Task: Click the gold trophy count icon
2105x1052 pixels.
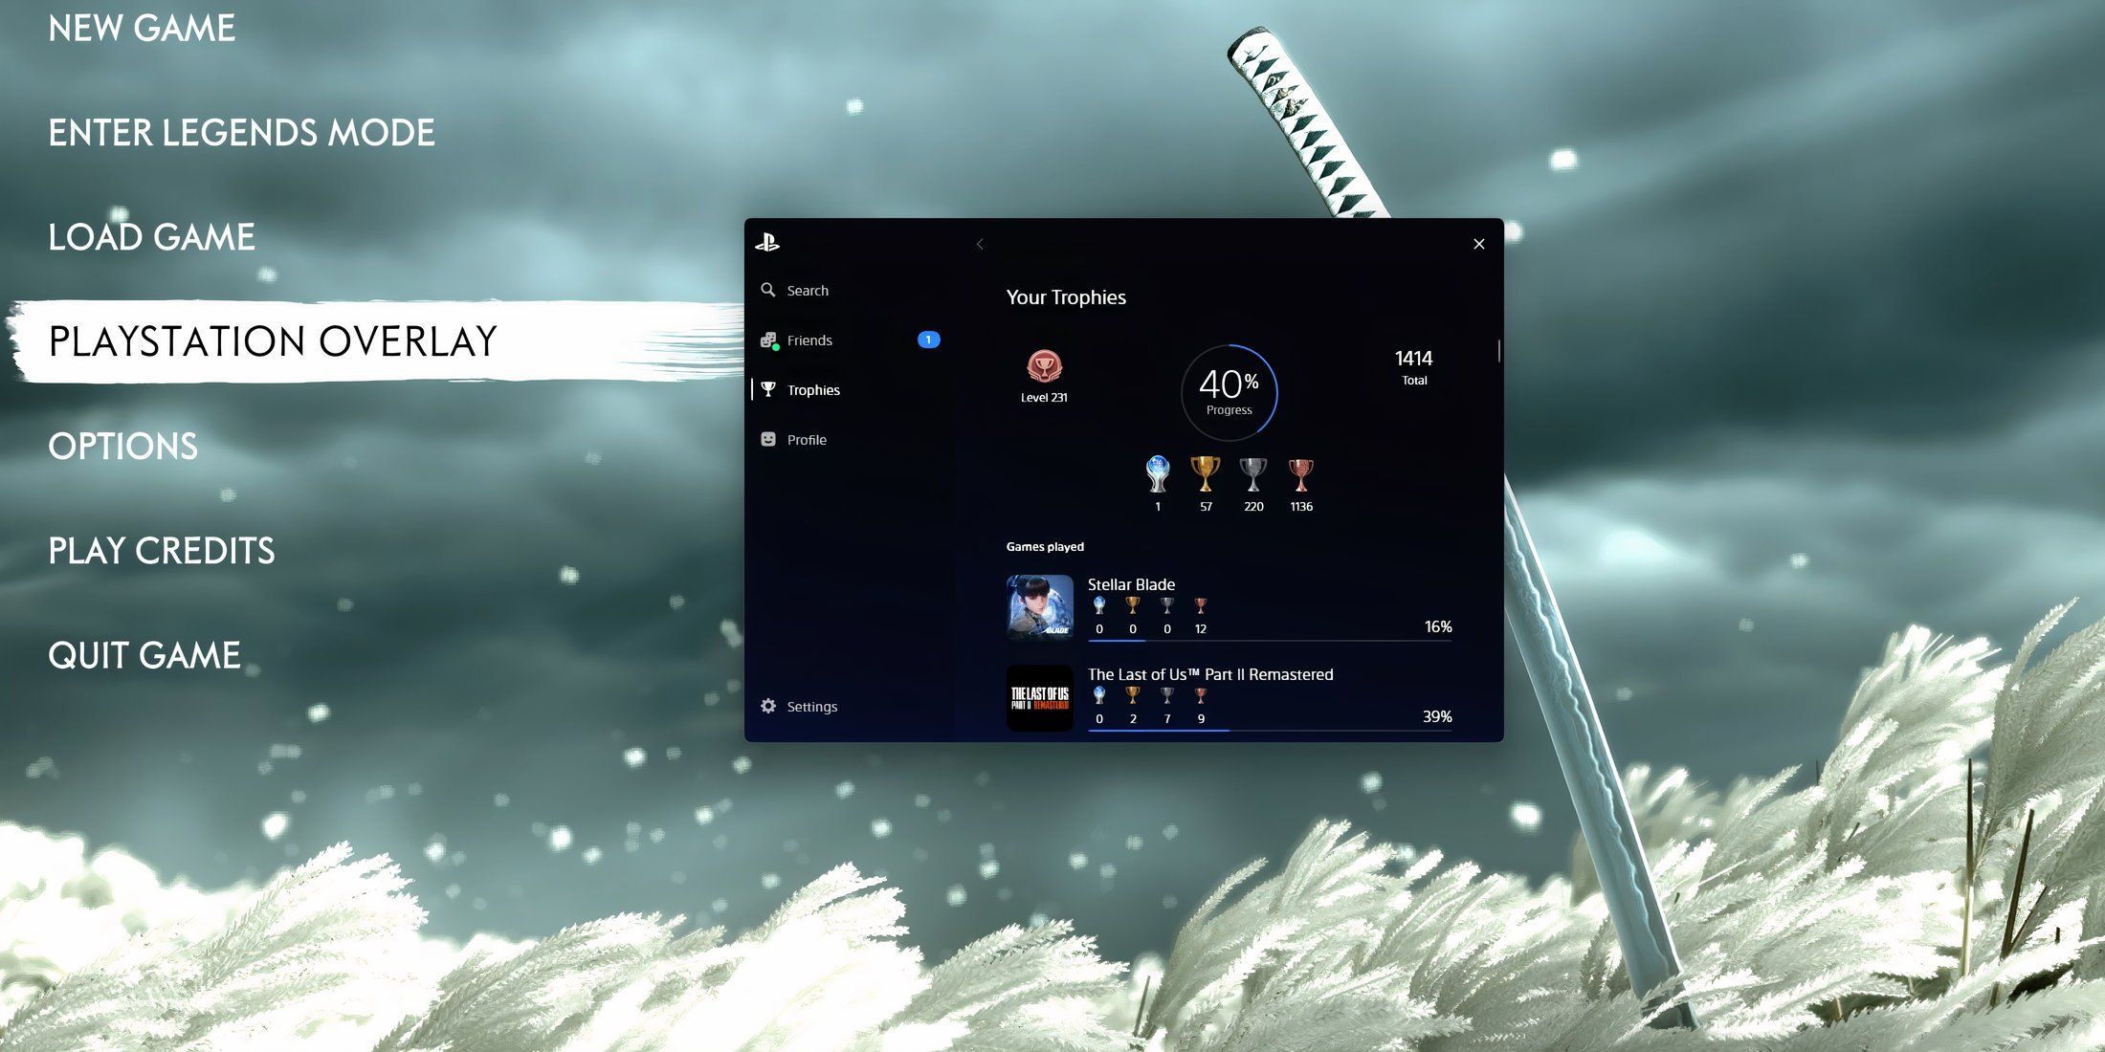Action: coord(1203,473)
